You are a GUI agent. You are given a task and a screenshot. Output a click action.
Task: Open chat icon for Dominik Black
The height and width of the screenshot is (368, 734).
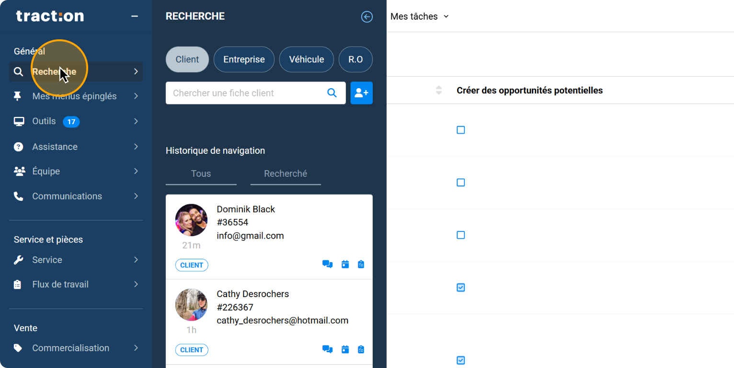pyautogui.click(x=327, y=264)
